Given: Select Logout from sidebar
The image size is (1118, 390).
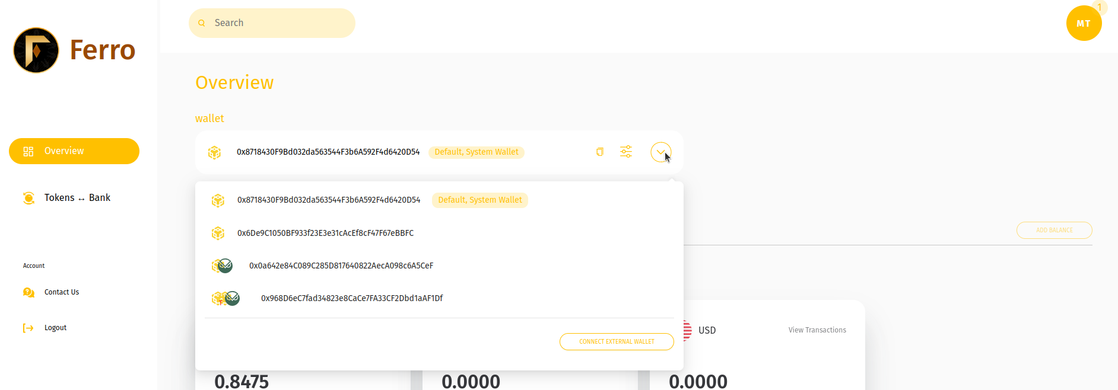Looking at the screenshot, I should tap(55, 328).
